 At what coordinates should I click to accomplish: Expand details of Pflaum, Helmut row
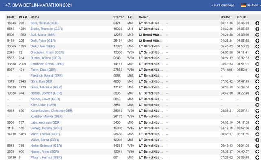click(257, 158)
